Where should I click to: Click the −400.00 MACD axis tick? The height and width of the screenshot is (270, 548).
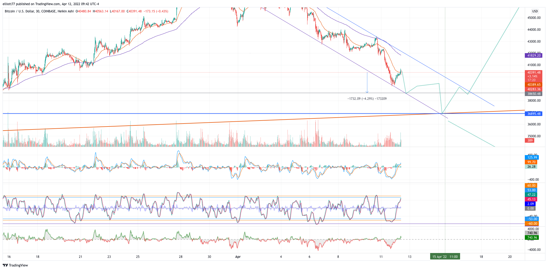[533, 180]
